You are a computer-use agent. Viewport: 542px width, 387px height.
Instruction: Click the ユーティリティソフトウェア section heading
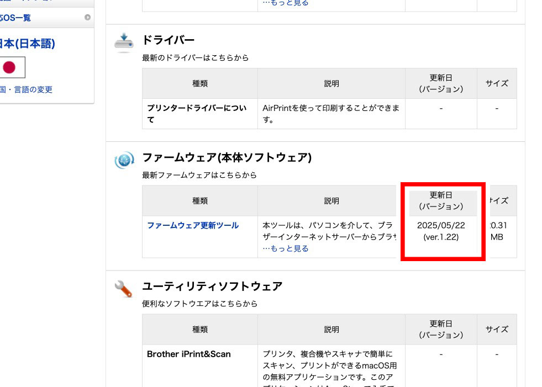point(212,286)
